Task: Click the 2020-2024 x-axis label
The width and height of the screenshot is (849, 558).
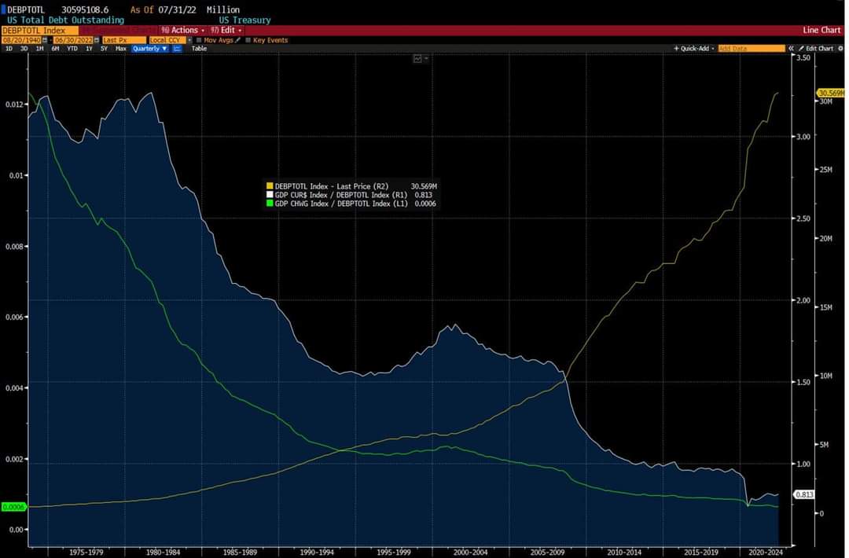Action: click(x=765, y=552)
